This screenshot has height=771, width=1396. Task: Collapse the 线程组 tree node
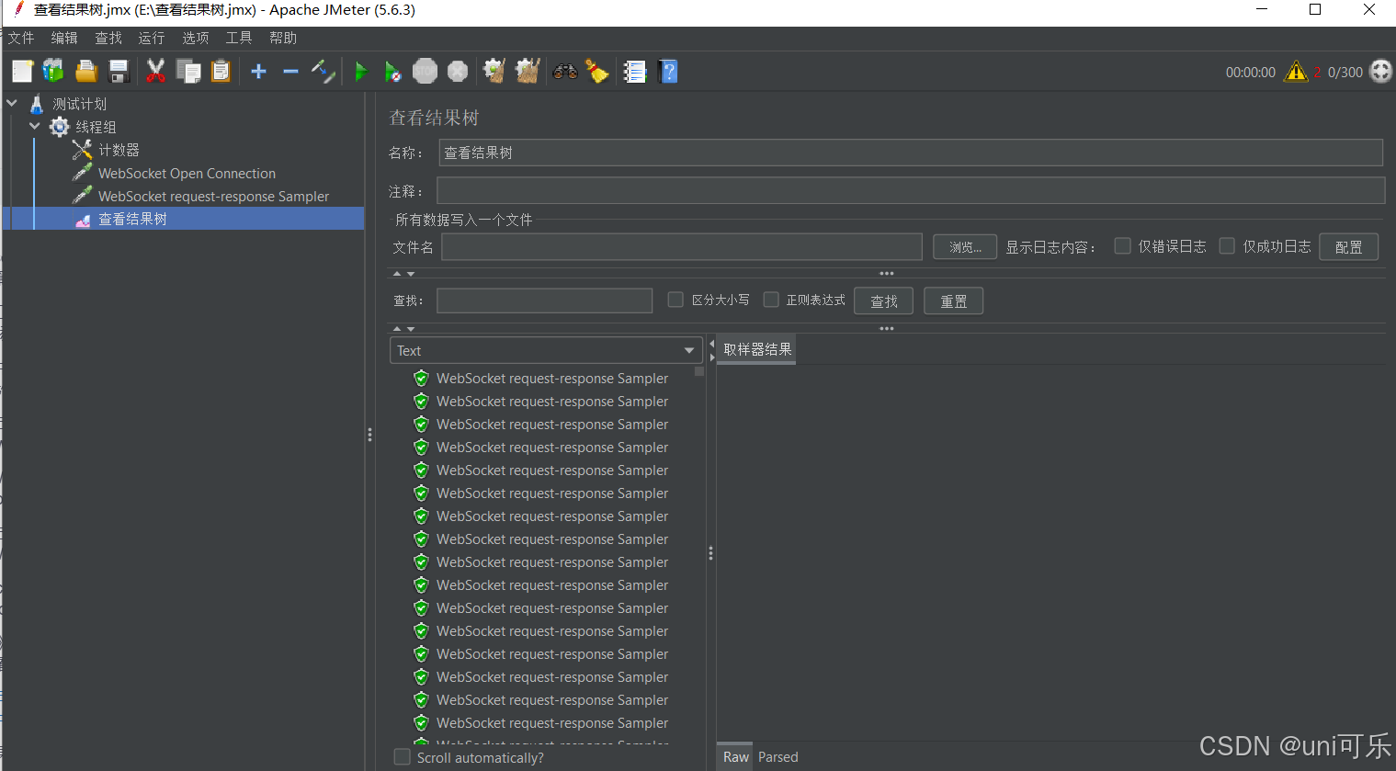pyautogui.click(x=35, y=126)
